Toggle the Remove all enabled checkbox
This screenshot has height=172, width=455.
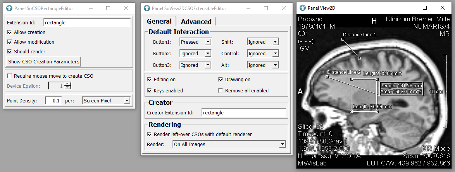[221, 91]
